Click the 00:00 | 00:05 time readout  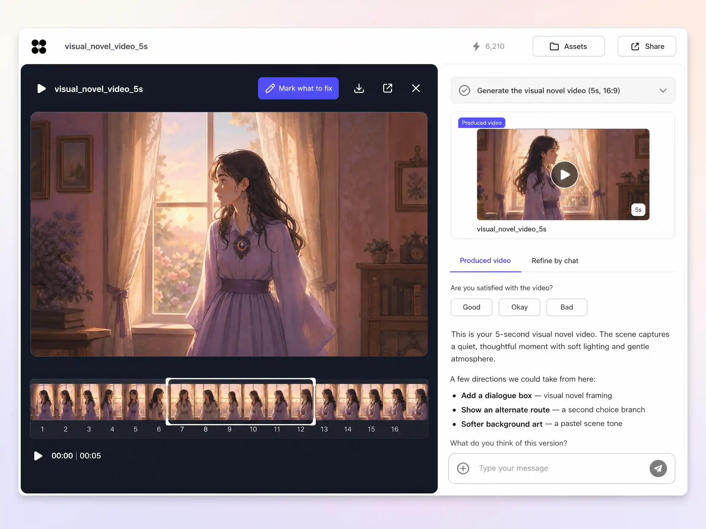coord(76,456)
